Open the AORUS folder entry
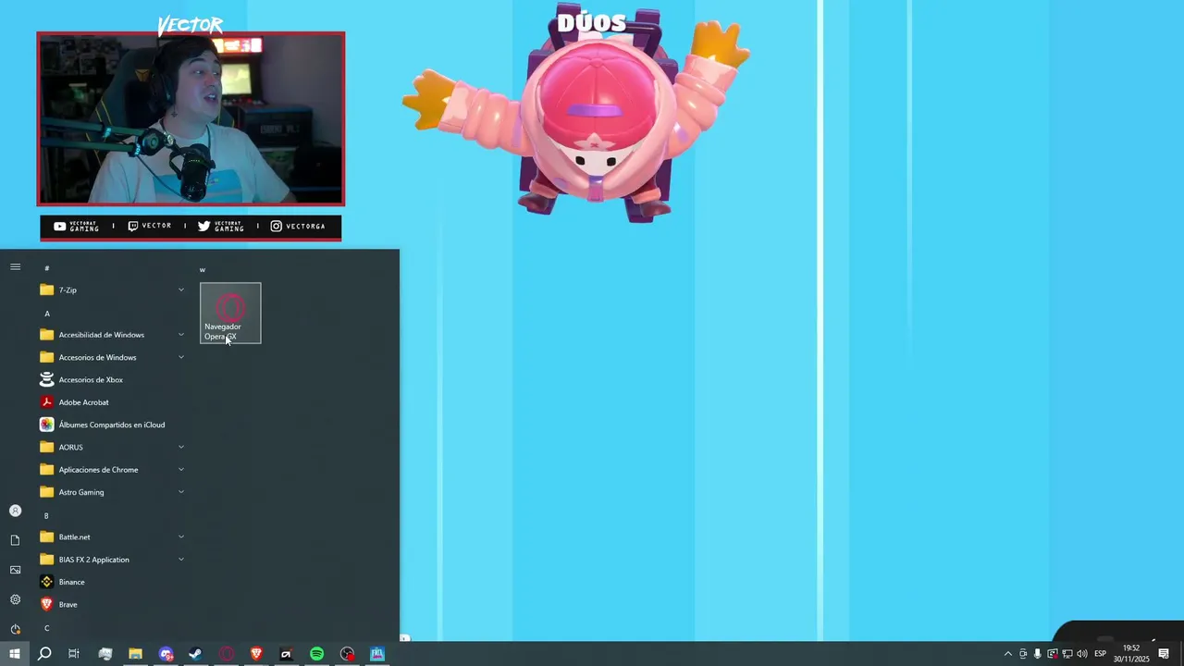This screenshot has height=666, width=1184. click(111, 447)
